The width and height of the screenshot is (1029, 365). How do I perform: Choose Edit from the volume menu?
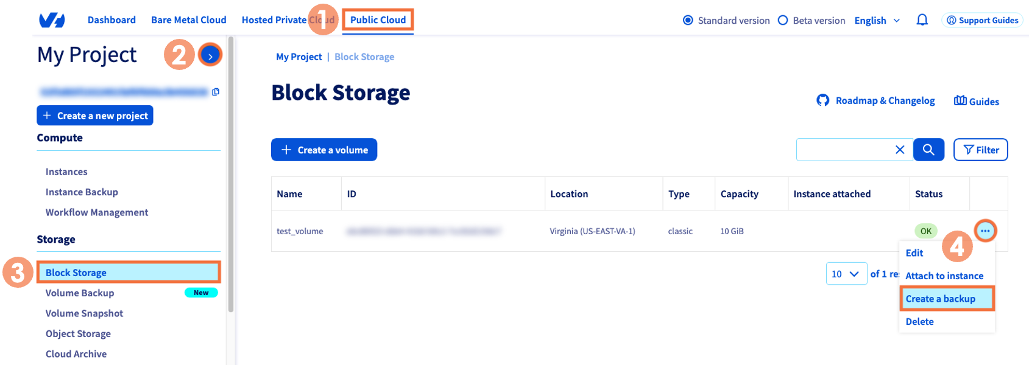pyautogui.click(x=914, y=253)
